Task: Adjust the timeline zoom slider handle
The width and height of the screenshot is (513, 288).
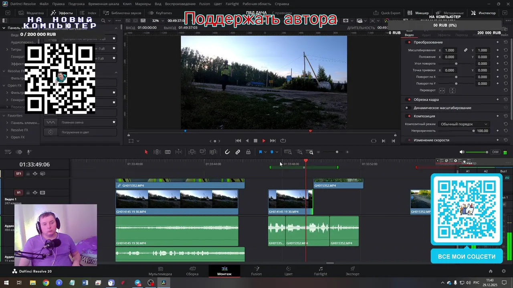Action: pos(337,152)
